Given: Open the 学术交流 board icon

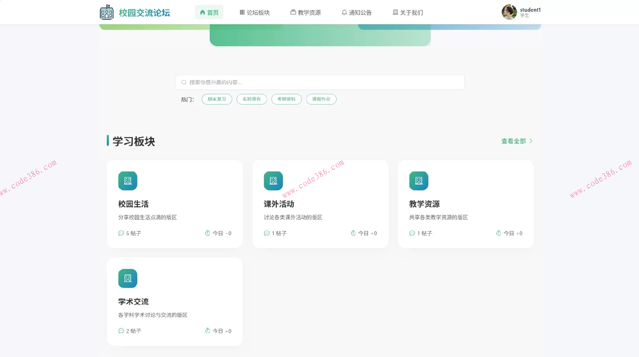Looking at the screenshot, I should (x=127, y=278).
